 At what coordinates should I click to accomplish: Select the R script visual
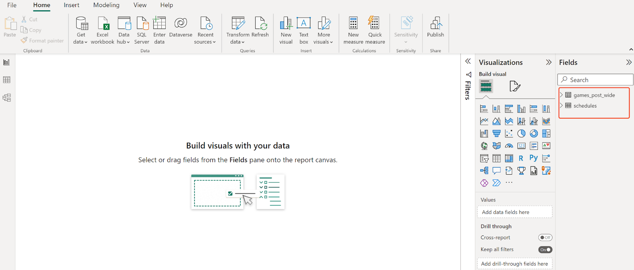pos(521,158)
